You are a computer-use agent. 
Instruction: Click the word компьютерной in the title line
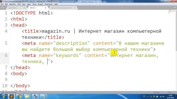tap(144, 31)
